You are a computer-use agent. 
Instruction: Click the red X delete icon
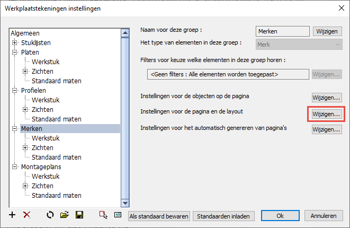(27, 215)
